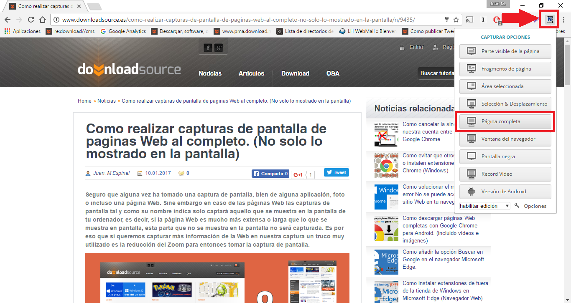The height and width of the screenshot is (303, 571).
Task: Open 'Como descargar páginas Web completas' link
Action: (441, 229)
